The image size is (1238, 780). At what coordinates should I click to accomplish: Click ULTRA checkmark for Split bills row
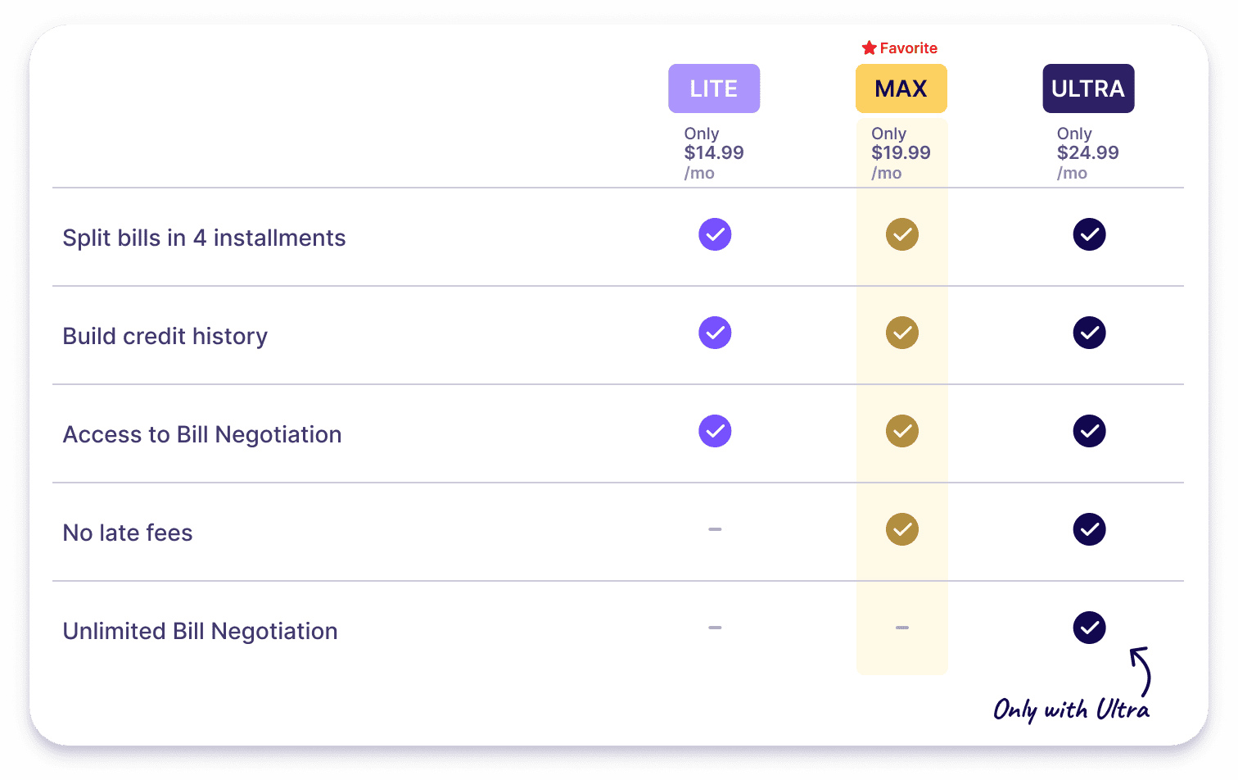pyautogui.click(x=1090, y=234)
